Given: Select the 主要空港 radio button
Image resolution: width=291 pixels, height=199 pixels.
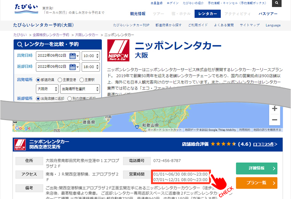Looking at the screenshot, I should click(60, 80).
